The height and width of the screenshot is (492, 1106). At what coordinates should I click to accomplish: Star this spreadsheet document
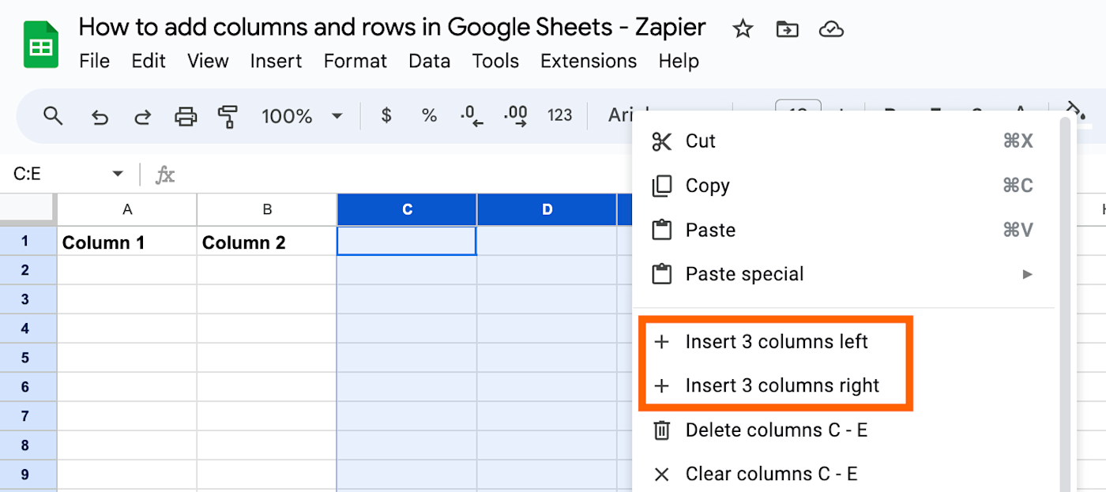coord(743,30)
